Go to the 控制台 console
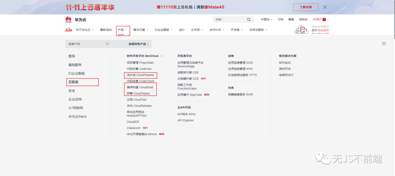The height and width of the screenshot is (176, 395). pyautogui.click(x=303, y=19)
